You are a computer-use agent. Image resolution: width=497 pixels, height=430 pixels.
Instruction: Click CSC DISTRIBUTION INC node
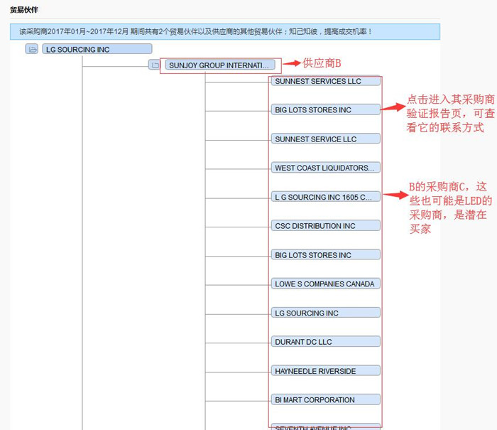[326, 226]
